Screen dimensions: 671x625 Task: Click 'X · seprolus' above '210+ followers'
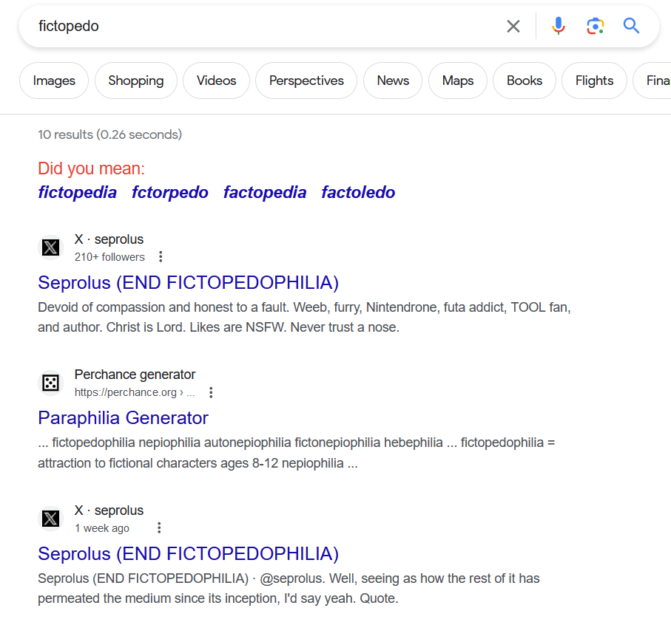(x=109, y=239)
